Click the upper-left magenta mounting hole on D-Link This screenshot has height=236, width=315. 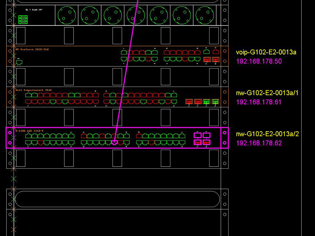[10, 132]
